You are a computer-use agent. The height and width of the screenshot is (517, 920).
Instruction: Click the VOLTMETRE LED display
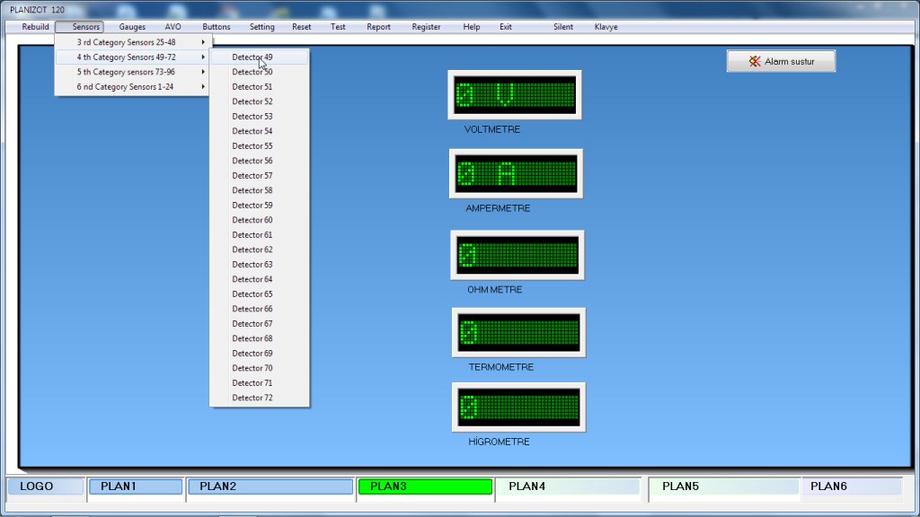tap(515, 94)
